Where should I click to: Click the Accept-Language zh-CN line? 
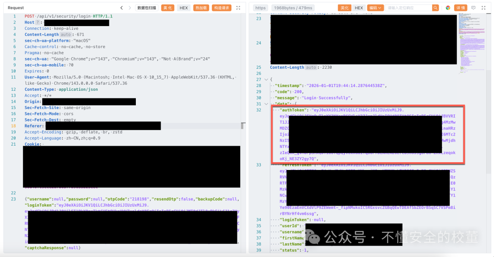(62, 138)
